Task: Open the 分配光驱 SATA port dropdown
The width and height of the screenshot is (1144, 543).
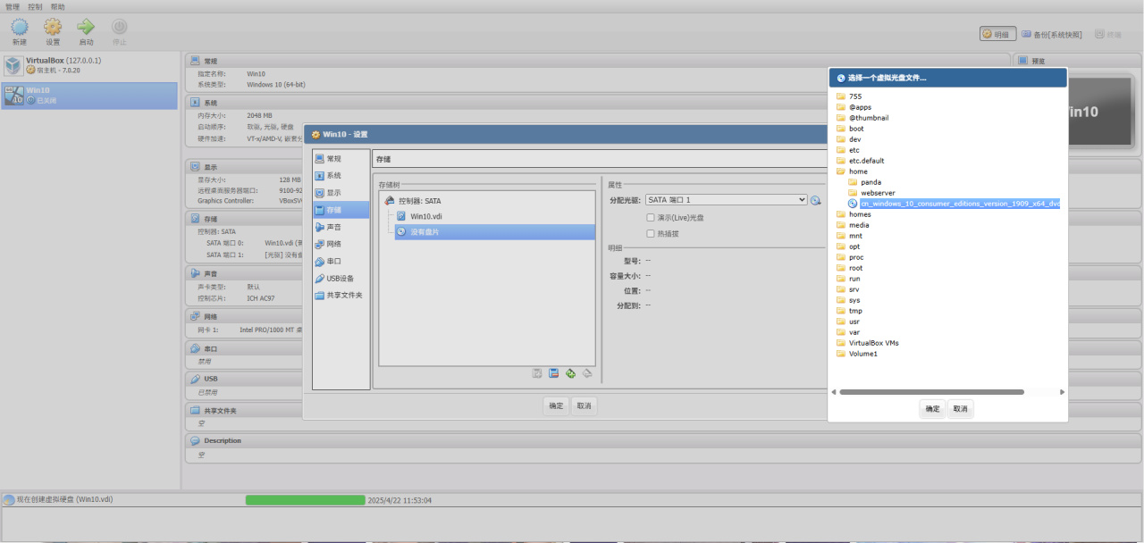Action: click(726, 200)
